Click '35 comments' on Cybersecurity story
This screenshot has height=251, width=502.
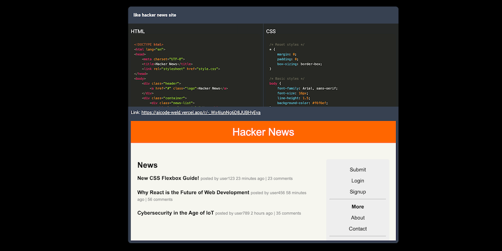[x=288, y=213]
